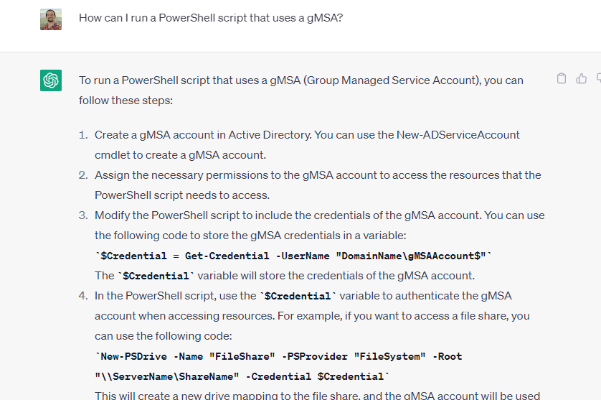Image resolution: width=601 pixels, height=400 pixels.
Task: Click the ChatGPT logo avatar
Action: 51,80
